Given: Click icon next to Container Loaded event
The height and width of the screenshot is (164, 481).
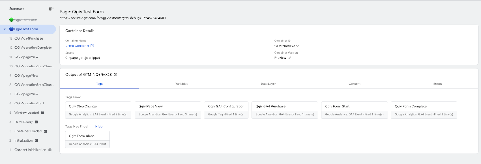Looking at the screenshot, I should 46,131.
